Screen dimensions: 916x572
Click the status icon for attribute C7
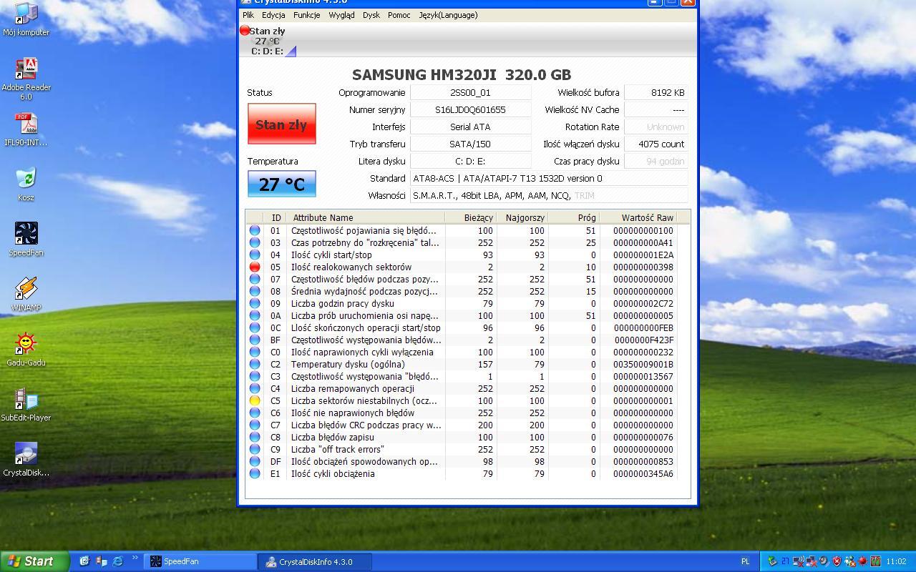tap(255, 425)
